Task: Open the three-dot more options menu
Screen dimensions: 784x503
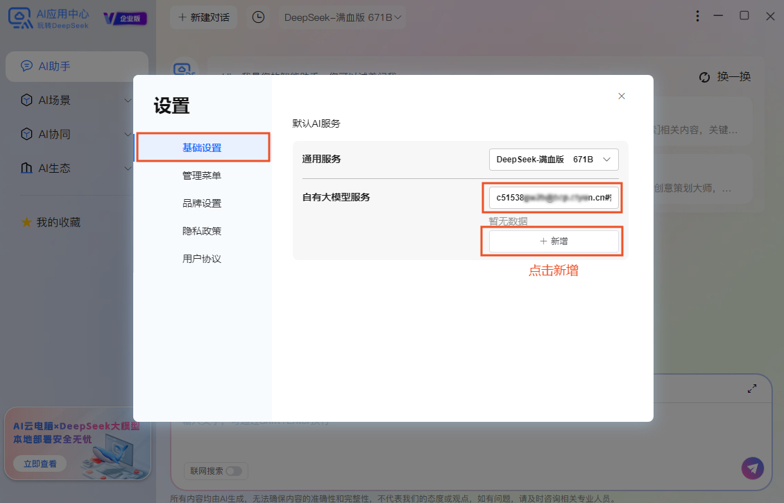Action: click(x=697, y=17)
